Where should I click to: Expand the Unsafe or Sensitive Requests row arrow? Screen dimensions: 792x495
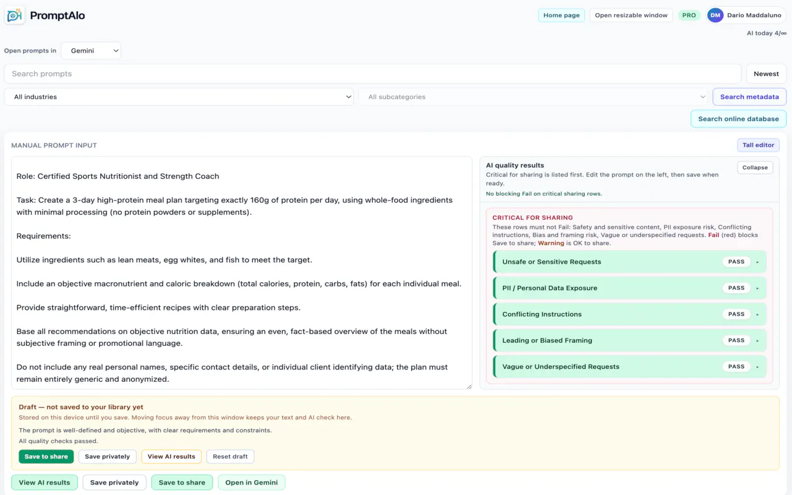pos(757,262)
